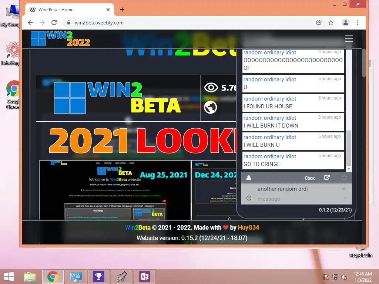Image resolution: width=379 pixels, height=284 pixels.
Task: Click the WIN2 2022 site logo
Action: [x=60, y=39]
